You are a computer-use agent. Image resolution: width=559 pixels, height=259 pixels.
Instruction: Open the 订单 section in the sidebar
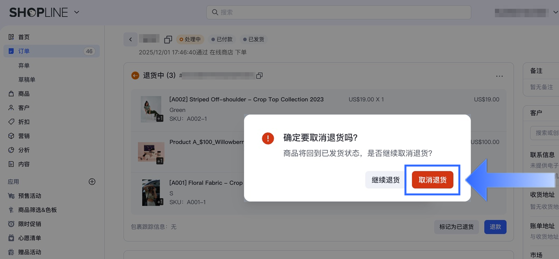(x=52, y=51)
